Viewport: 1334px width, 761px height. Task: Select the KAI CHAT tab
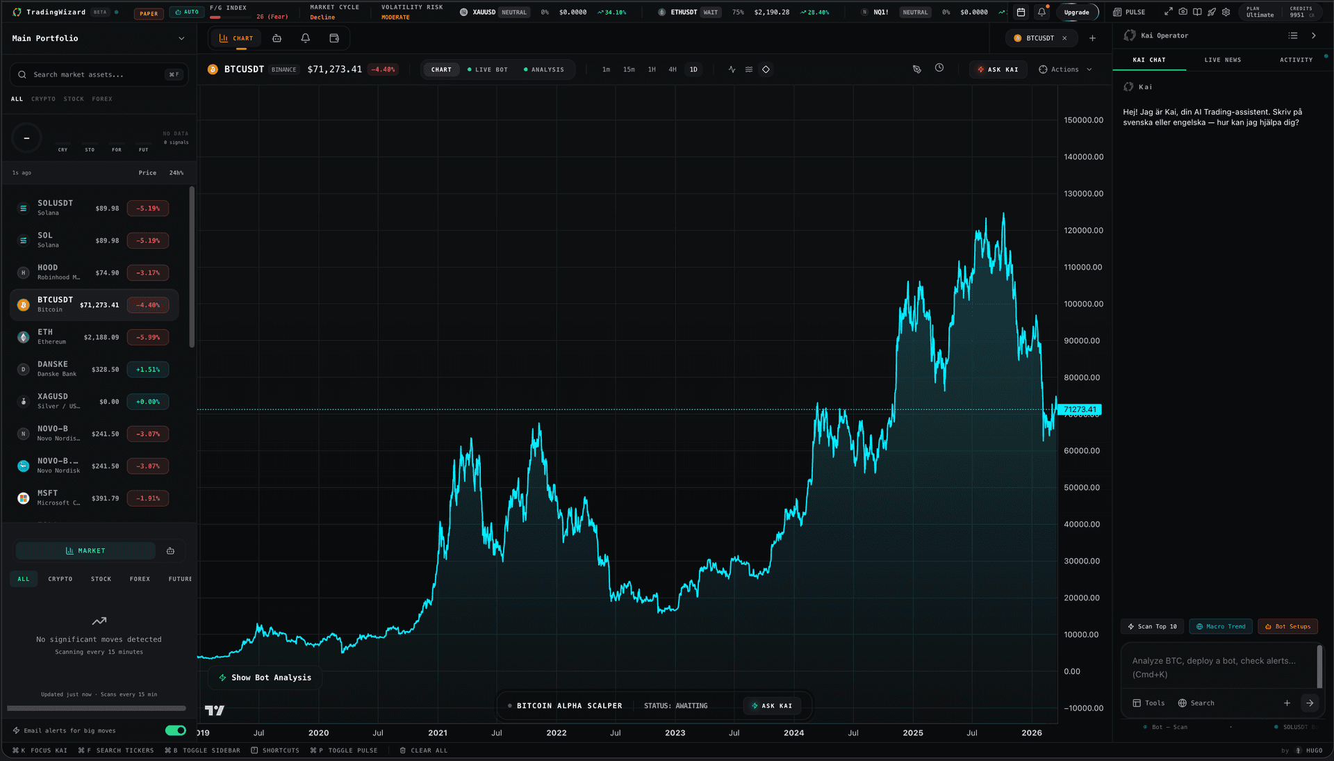(1149, 60)
